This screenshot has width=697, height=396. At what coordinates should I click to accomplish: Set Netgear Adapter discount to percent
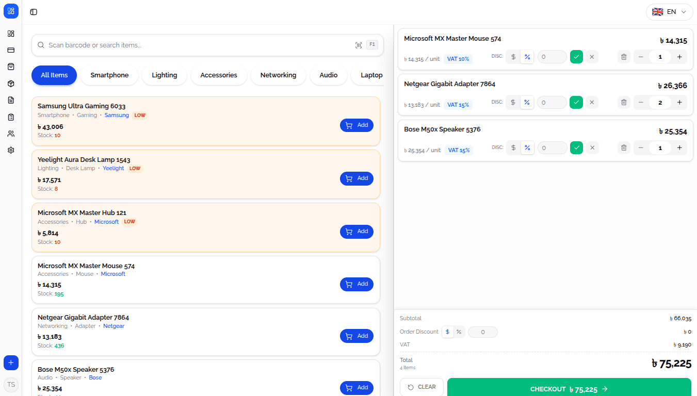[527, 103]
